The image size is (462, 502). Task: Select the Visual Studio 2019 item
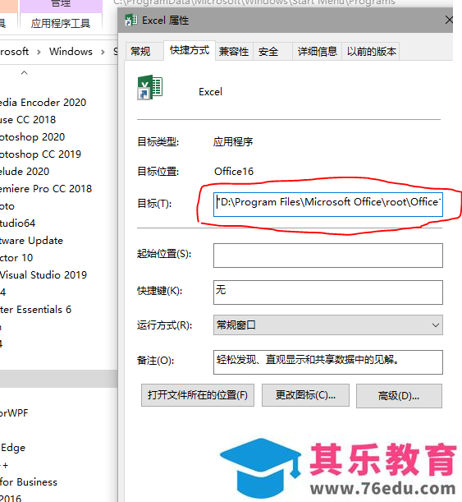pyautogui.click(x=43, y=275)
